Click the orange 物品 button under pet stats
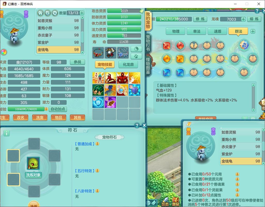This screenshot has width=265, height=207. click(x=59, y=117)
